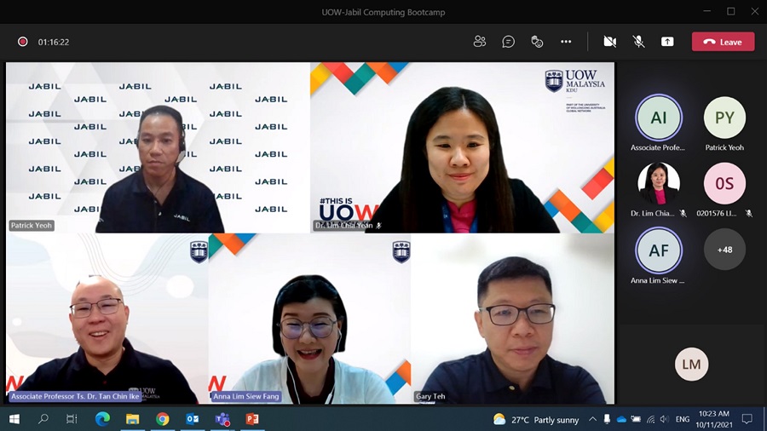Open PowerPoint from the taskbar

[251, 419]
